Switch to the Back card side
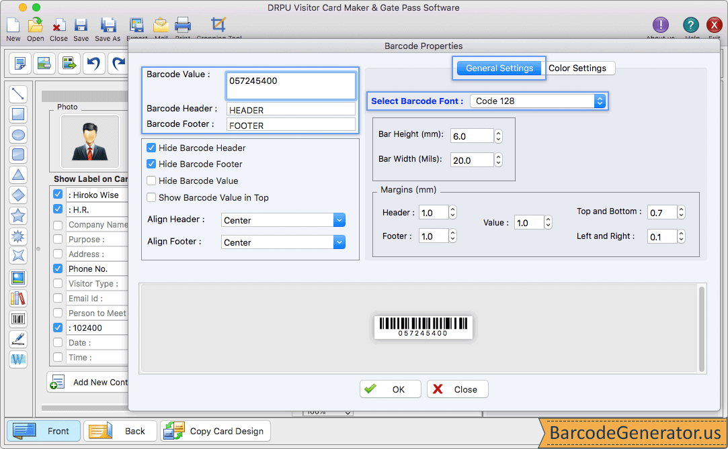728x449 pixels. tap(120, 431)
